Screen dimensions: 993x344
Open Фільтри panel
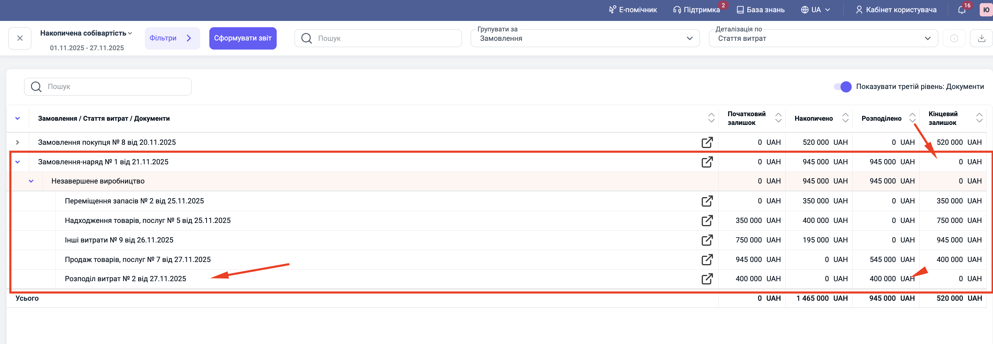172,38
